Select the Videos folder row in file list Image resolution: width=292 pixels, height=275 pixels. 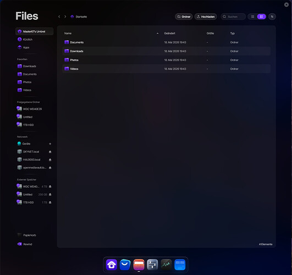pyautogui.click(x=167, y=69)
